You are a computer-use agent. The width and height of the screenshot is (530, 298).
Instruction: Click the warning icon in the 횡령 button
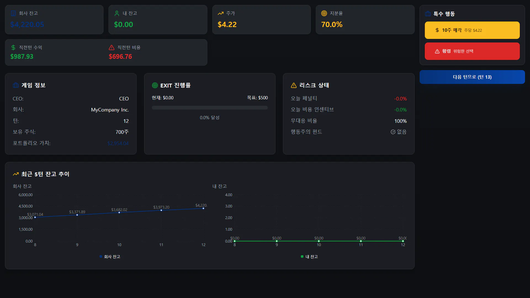coord(437,51)
